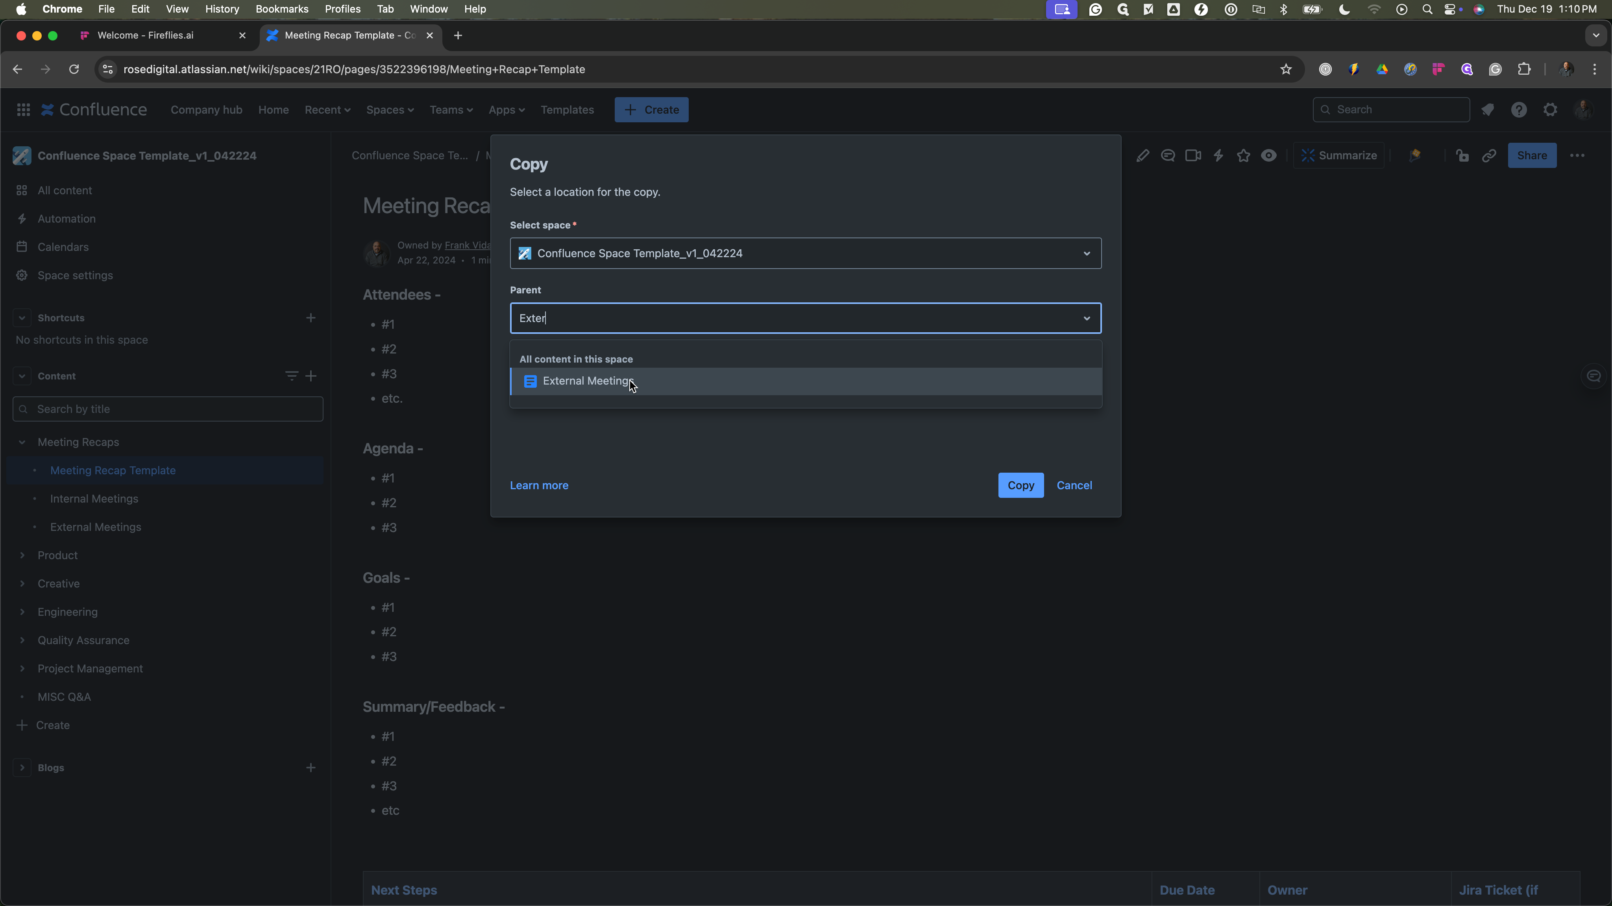This screenshot has height=906, width=1612.
Task: Collapse the Content section
Action: click(22, 376)
